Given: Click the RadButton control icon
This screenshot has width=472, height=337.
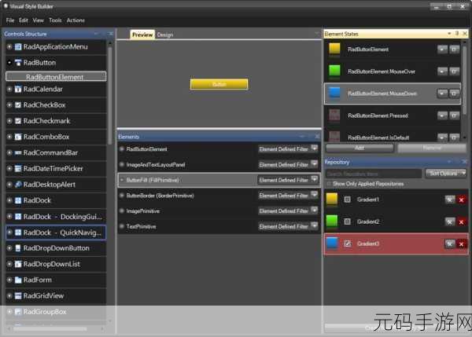Looking at the screenshot, I should (x=18, y=63).
